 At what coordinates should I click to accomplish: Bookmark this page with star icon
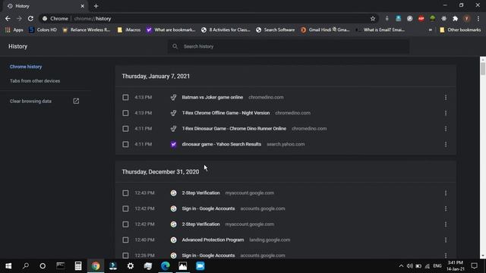click(x=373, y=18)
